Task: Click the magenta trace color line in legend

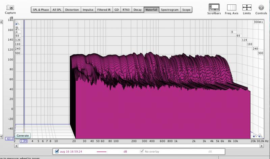Action: 102,152
